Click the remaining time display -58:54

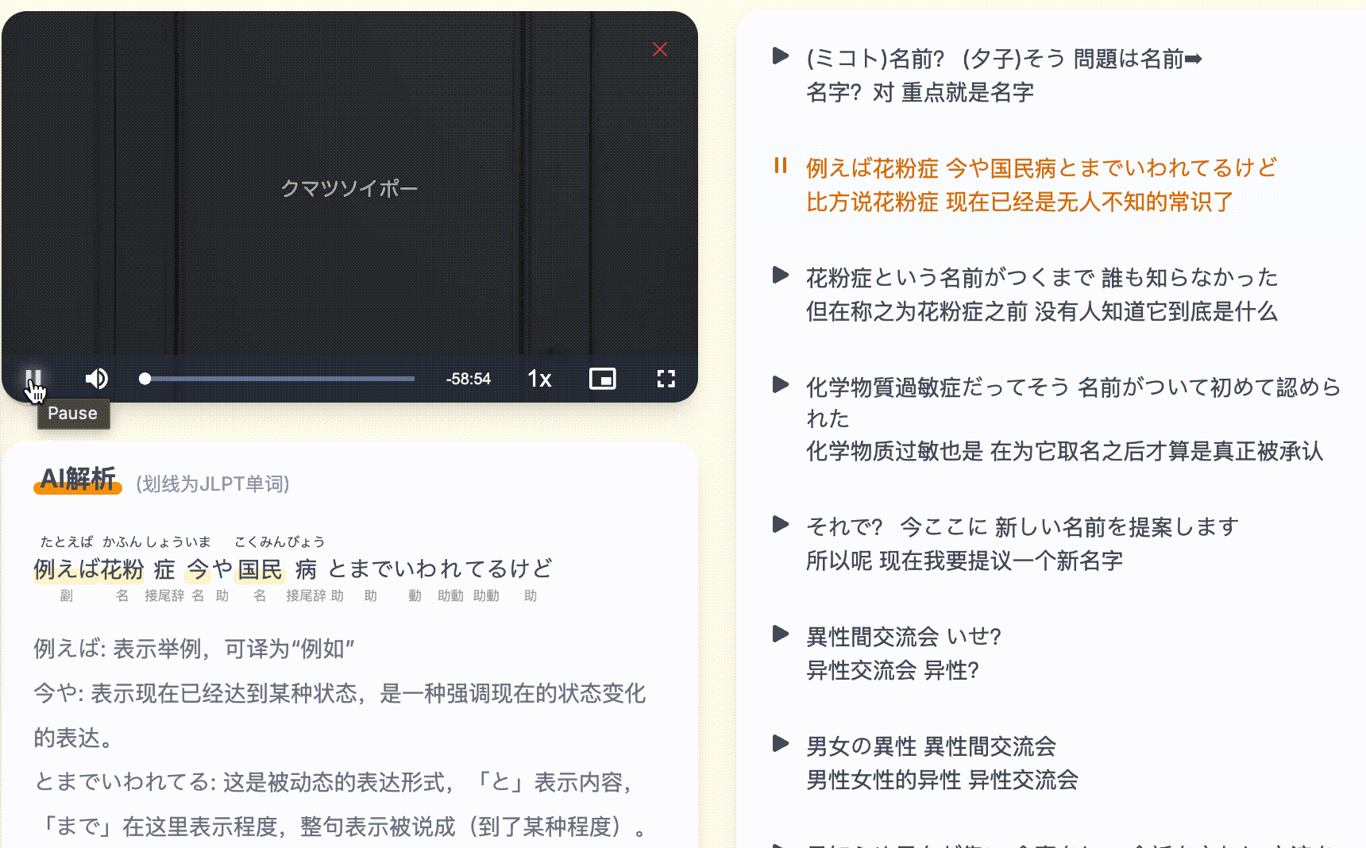[468, 379]
